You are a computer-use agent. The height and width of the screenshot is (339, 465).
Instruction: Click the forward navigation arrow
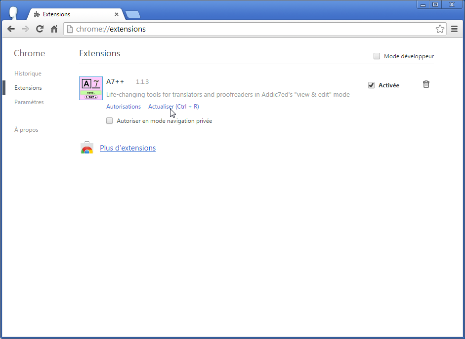tap(25, 29)
